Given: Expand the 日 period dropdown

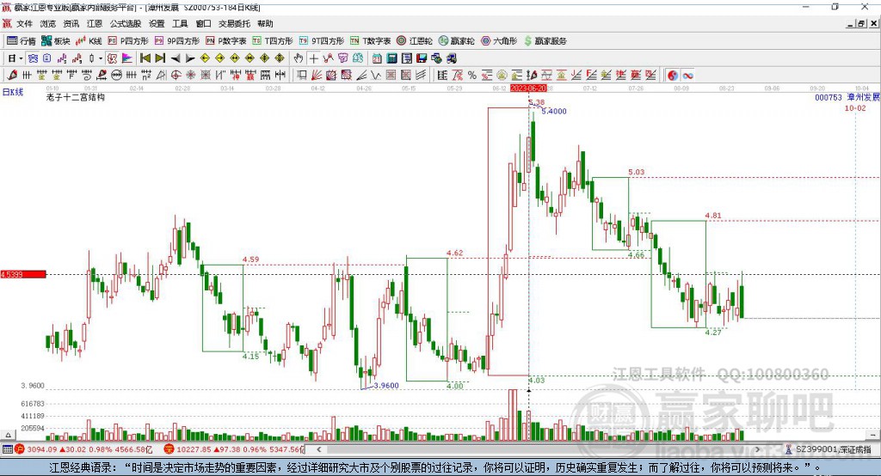Looking at the screenshot, I should [x=21, y=58].
